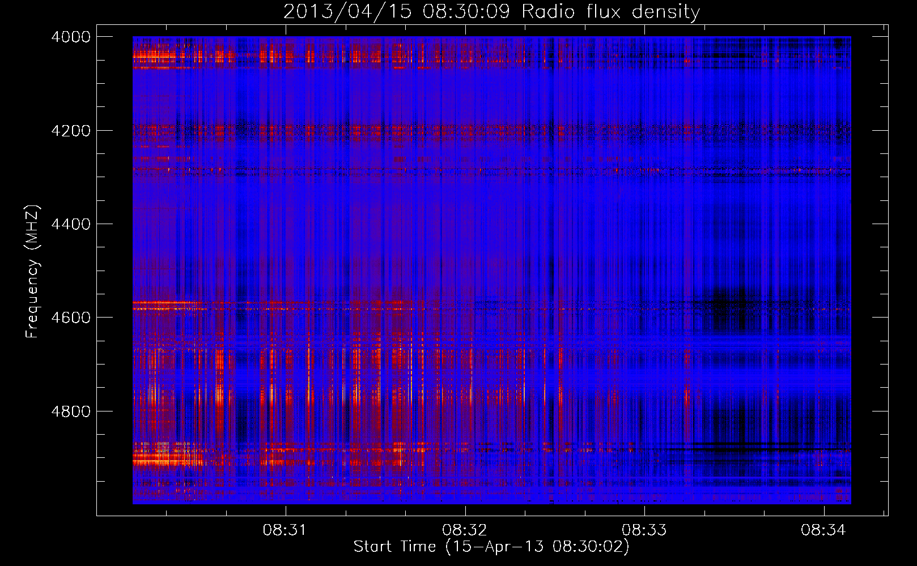The image size is (917, 566).
Task: Click the 'Start Time (15-Apr-13 08:30:02)' axis title
Action: tap(491, 547)
